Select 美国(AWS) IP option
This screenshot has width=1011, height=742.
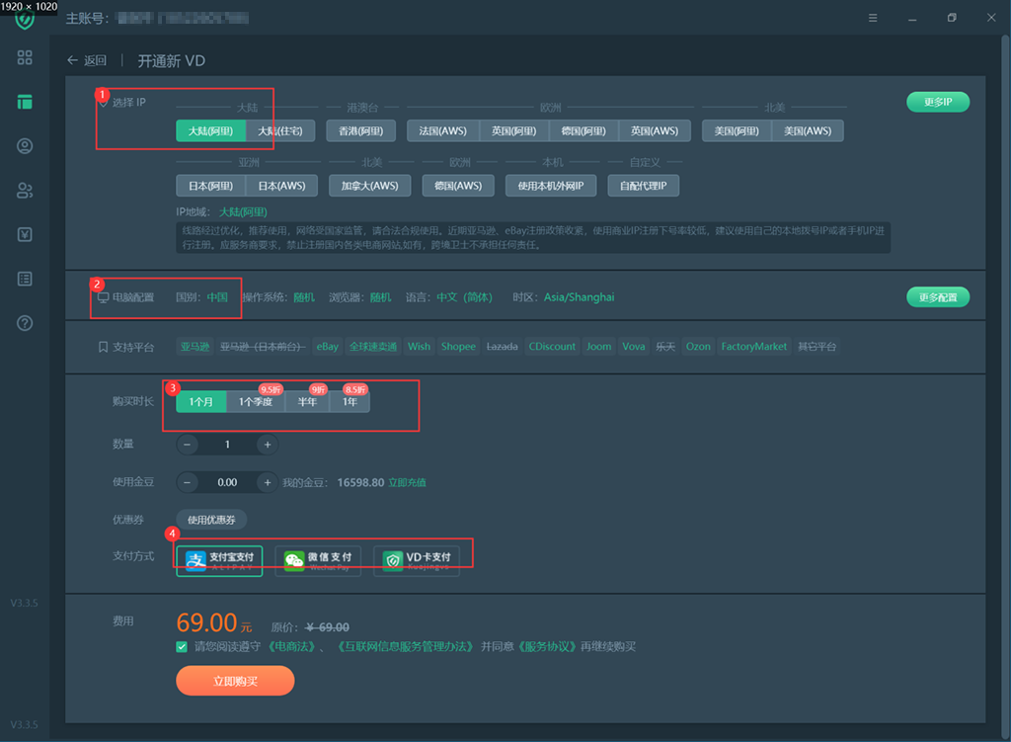(x=808, y=131)
